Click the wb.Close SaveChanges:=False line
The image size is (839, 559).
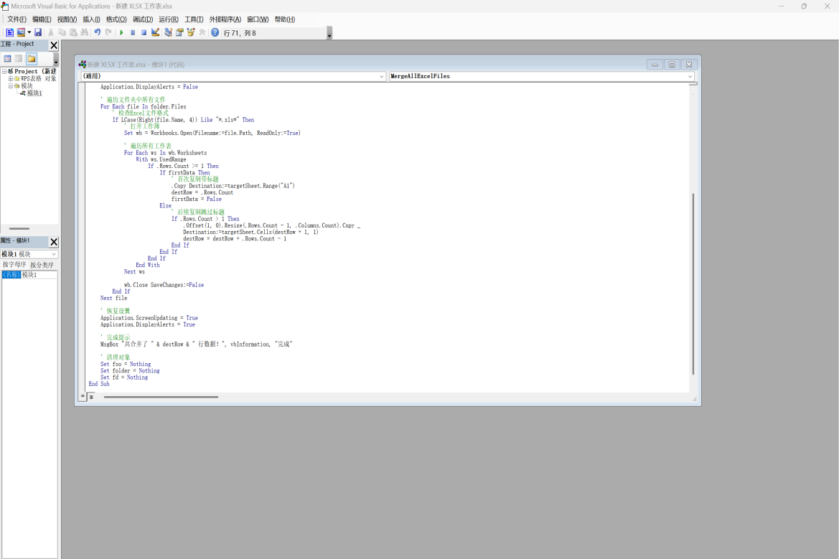(x=164, y=285)
